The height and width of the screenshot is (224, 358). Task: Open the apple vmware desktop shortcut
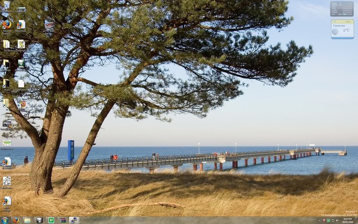[7, 201]
